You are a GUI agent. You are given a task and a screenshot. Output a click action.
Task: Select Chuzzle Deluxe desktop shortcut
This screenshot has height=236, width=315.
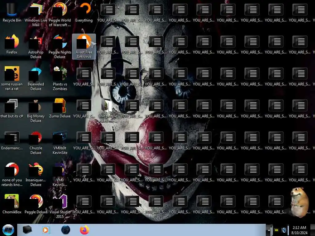[36, 143]
